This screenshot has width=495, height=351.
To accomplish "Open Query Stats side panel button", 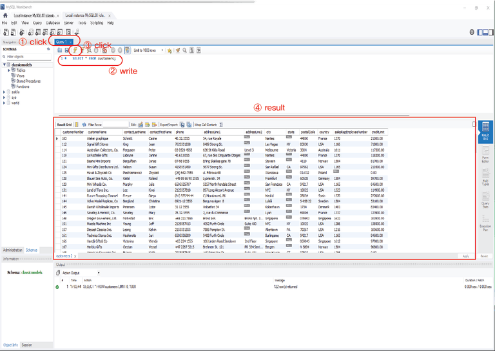I will (485, 200).
